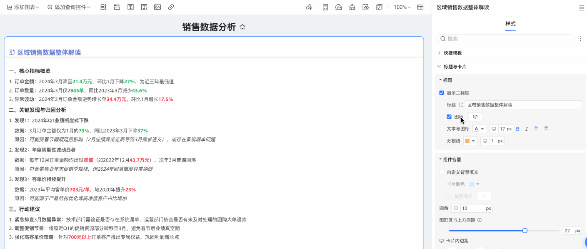Click the page layout icon beside 100%

(420, 7)
